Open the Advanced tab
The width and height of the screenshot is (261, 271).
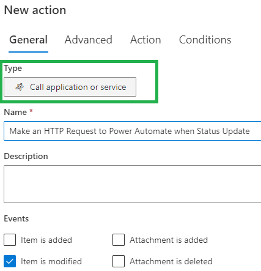[89, 40]
